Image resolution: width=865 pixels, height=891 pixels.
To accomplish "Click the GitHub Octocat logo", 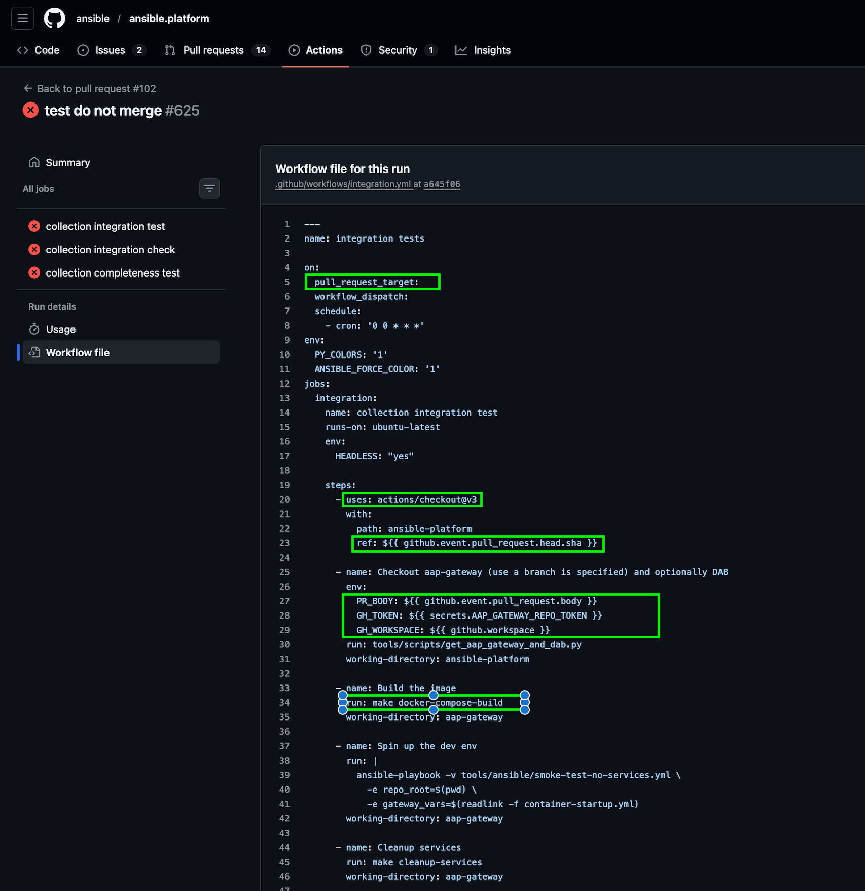I will [x=54, y=18].
